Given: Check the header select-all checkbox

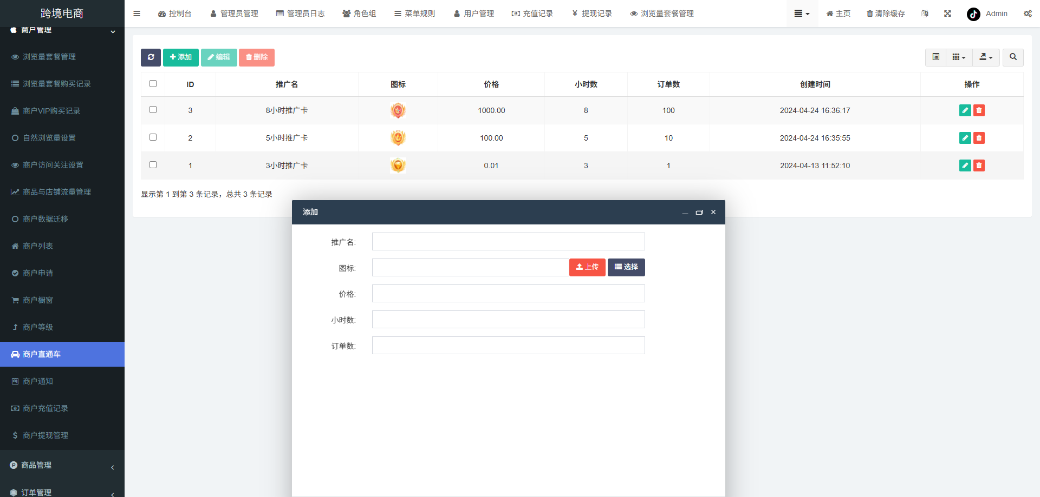Looking at the screenshot, I should [x=153, y=84].
